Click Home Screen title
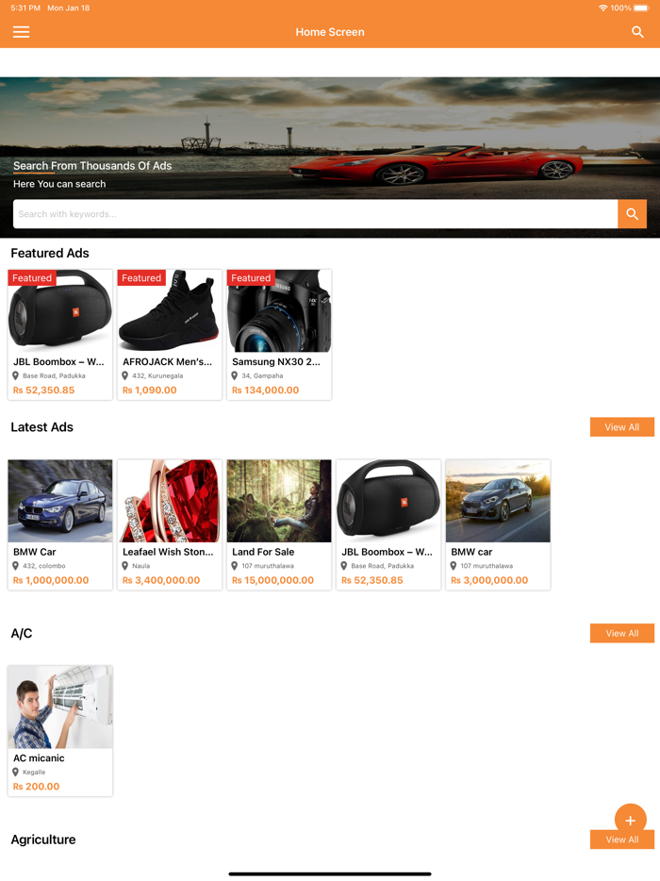 tap(330, 32)
